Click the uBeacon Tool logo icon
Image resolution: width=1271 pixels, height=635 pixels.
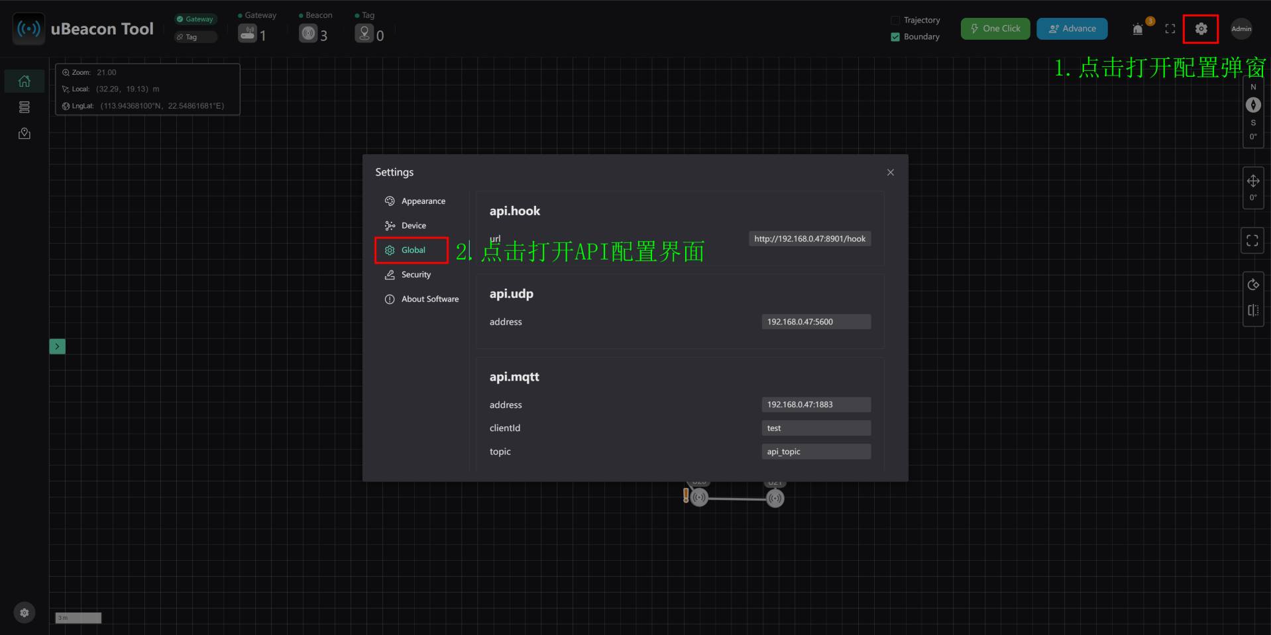[x=28, y=29]
